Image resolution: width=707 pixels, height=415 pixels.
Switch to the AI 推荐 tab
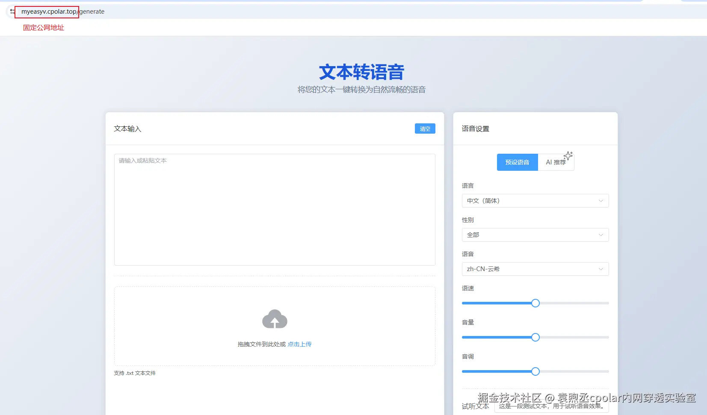pyautogui.click(x=556, y=162)
